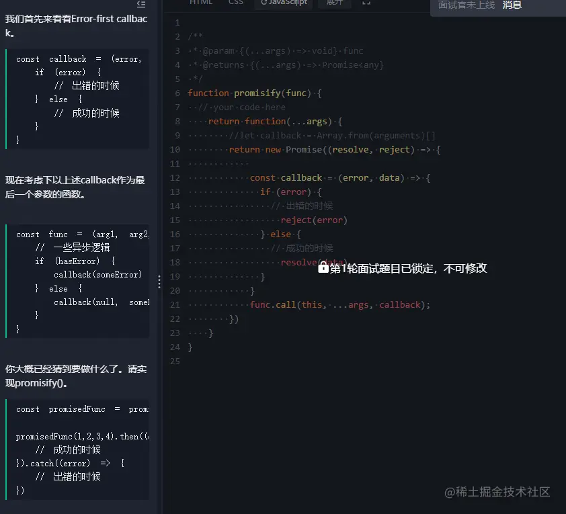Screen dimensions: 566x514
Task: Click the '请实现promisify()' instruction text
Action: point(76,376)
